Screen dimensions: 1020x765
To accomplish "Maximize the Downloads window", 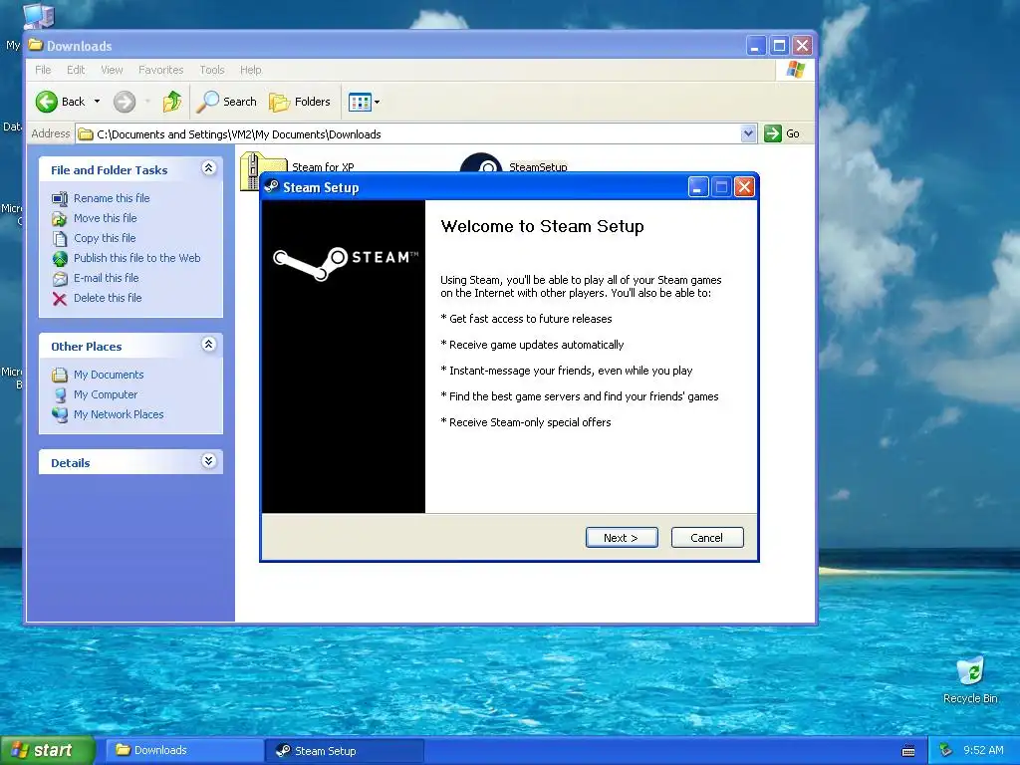I will click(779, 46).
